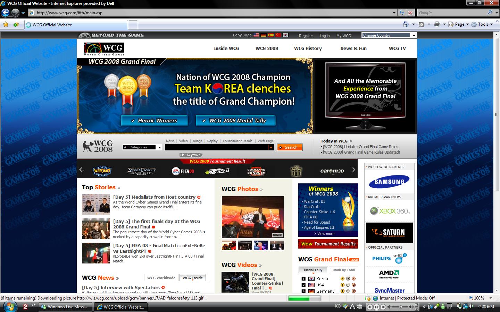
Task: Click the Add to Favorites icon
Action: tap(16, 25)
